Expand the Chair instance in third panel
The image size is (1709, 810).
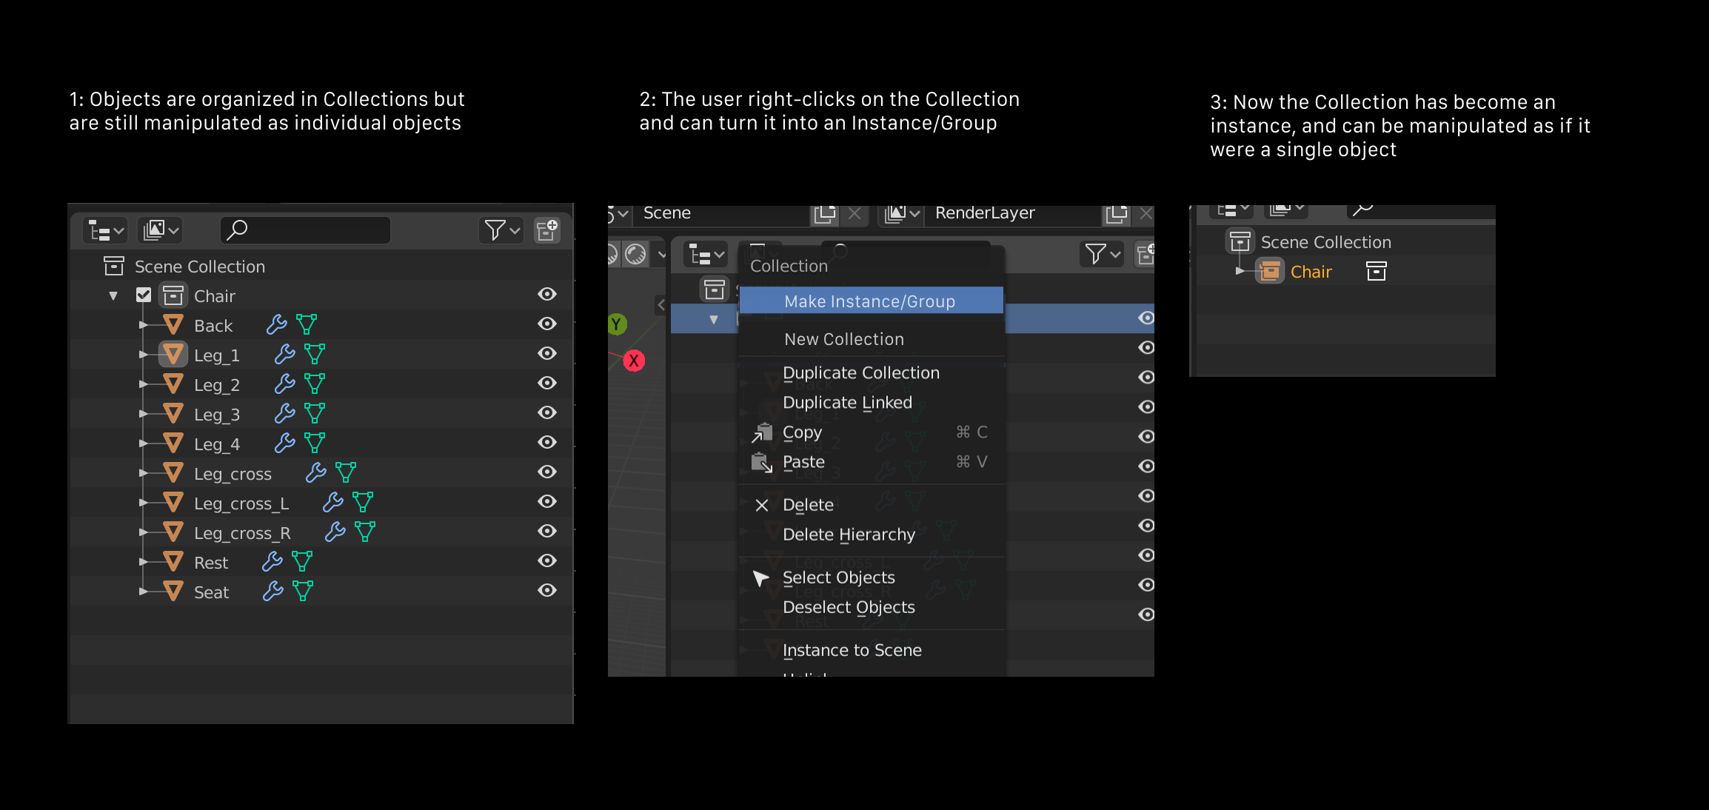(1240, 271)
